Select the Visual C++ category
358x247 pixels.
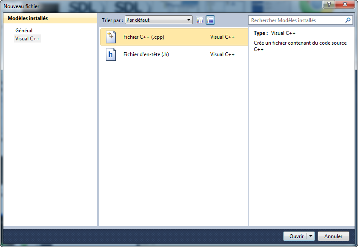tap(27, 39)
